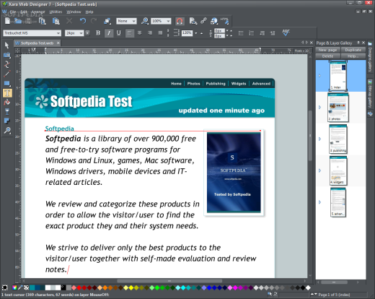
Task: Toggle left text alignment
Action: (130, 33)
